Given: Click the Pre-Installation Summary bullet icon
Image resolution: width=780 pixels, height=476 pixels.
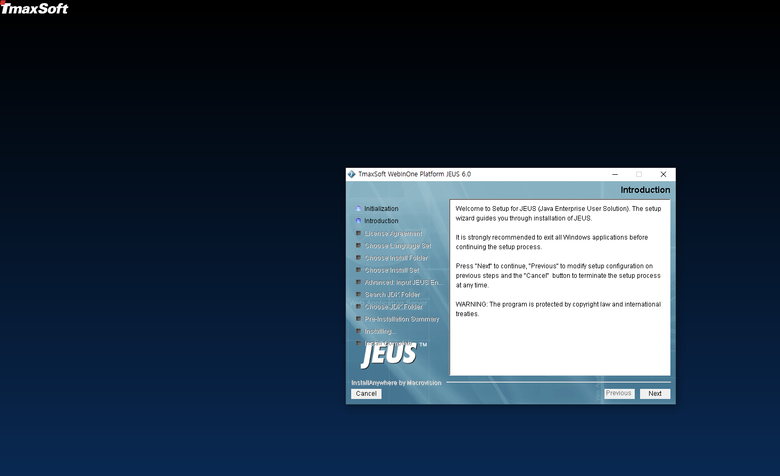Looking at the screenshot, I should (x=358, y=318).
